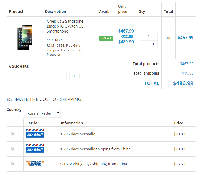Delete the Oneplus 2 item with trash icon

(169, 38)
